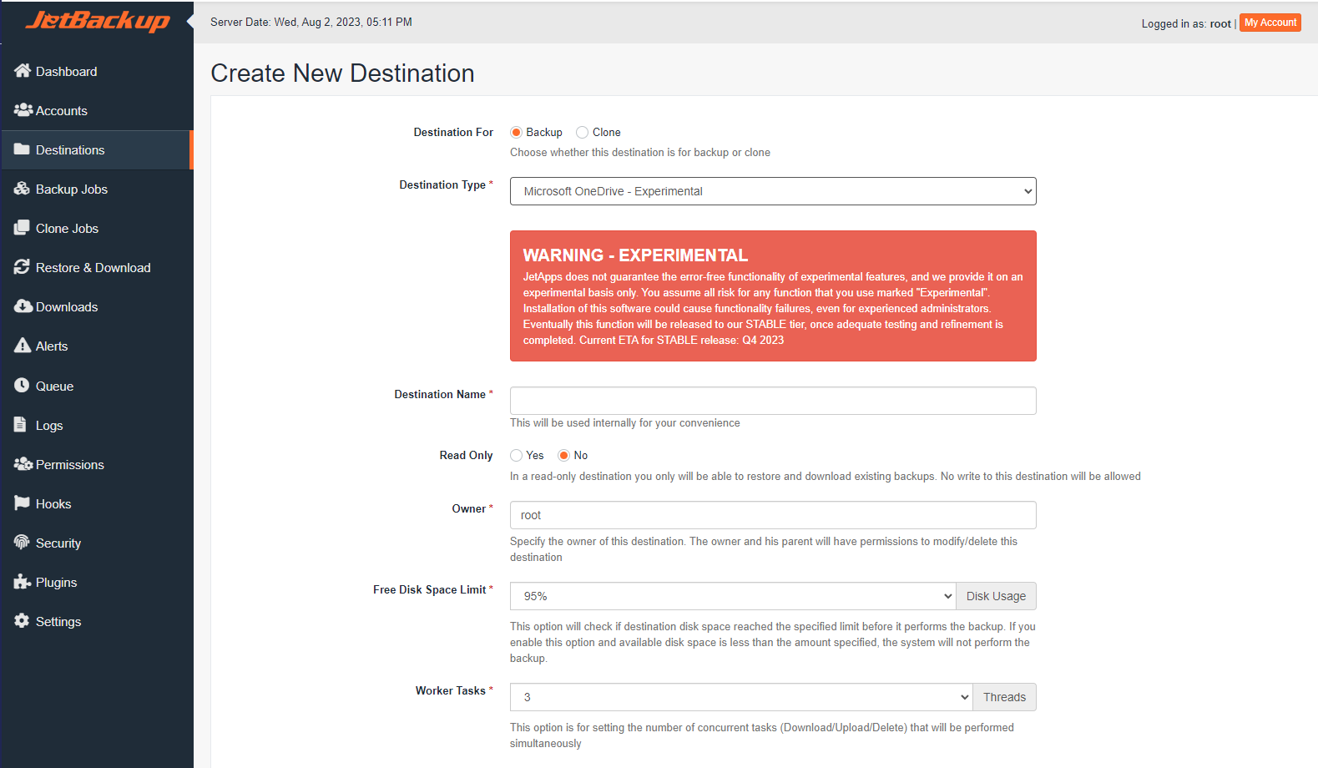Viewport: 1318px width, 768px height.
Task: Open the Plugins menu text
Action: tap(56, 582)
